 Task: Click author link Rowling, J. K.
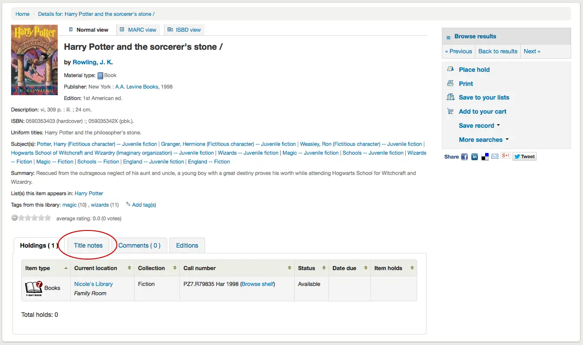tap(93, 62)
